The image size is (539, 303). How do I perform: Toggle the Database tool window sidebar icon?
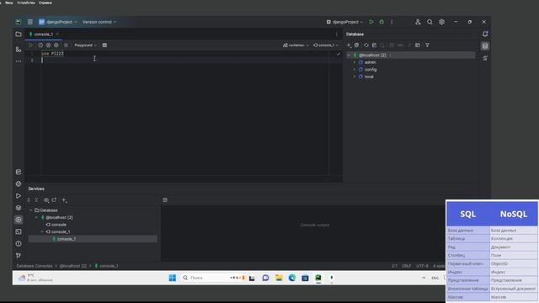[x=485, y=46]
